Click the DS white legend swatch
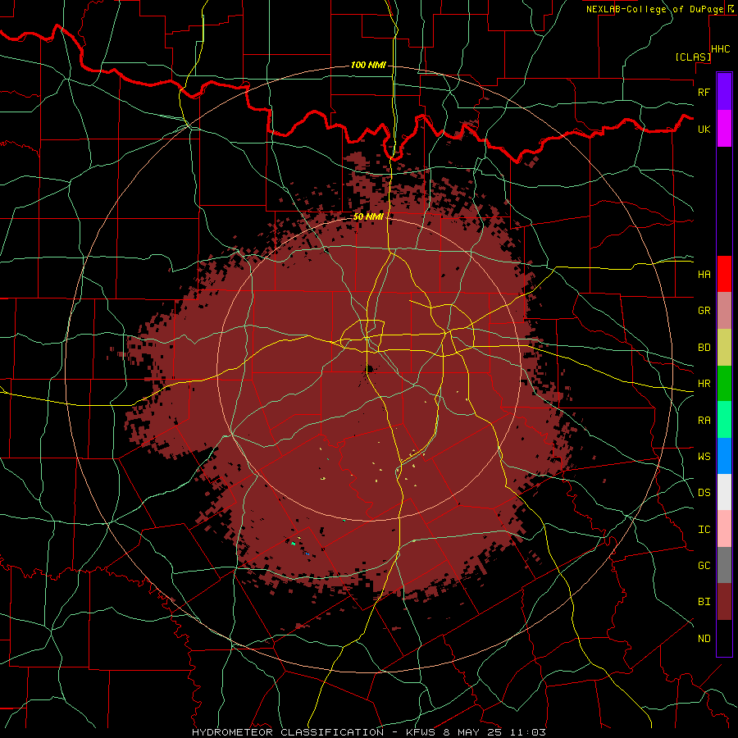Image resolution: width=738 pixels, height=738 pixels. (x=724, y=492)
